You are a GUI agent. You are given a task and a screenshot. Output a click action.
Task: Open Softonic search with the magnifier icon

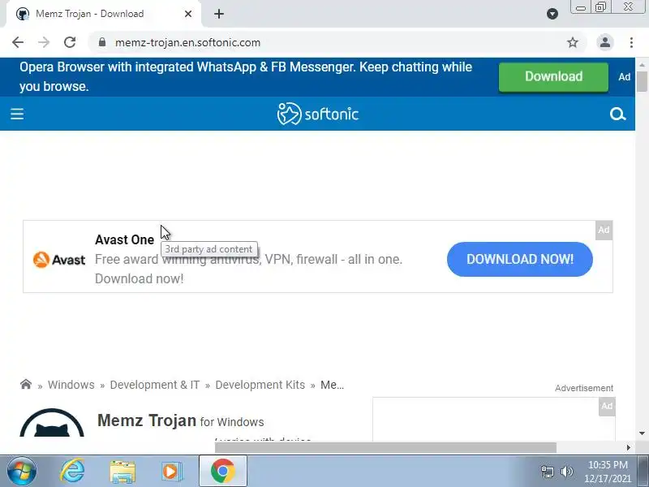click(617, 114)
